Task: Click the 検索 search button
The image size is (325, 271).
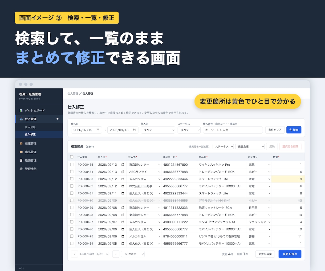Action: tap(294, 130)
